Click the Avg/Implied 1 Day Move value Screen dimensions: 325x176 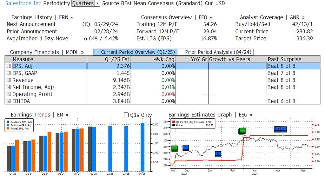tap(101, 39)
